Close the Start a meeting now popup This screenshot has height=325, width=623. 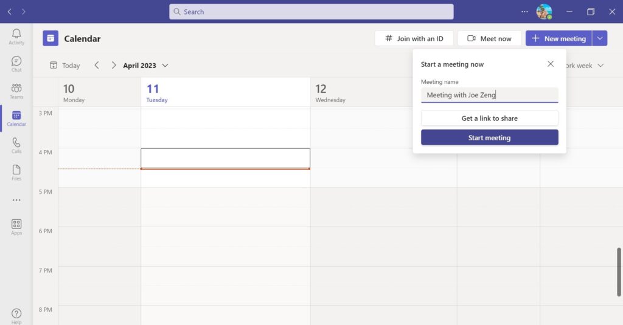551,64
